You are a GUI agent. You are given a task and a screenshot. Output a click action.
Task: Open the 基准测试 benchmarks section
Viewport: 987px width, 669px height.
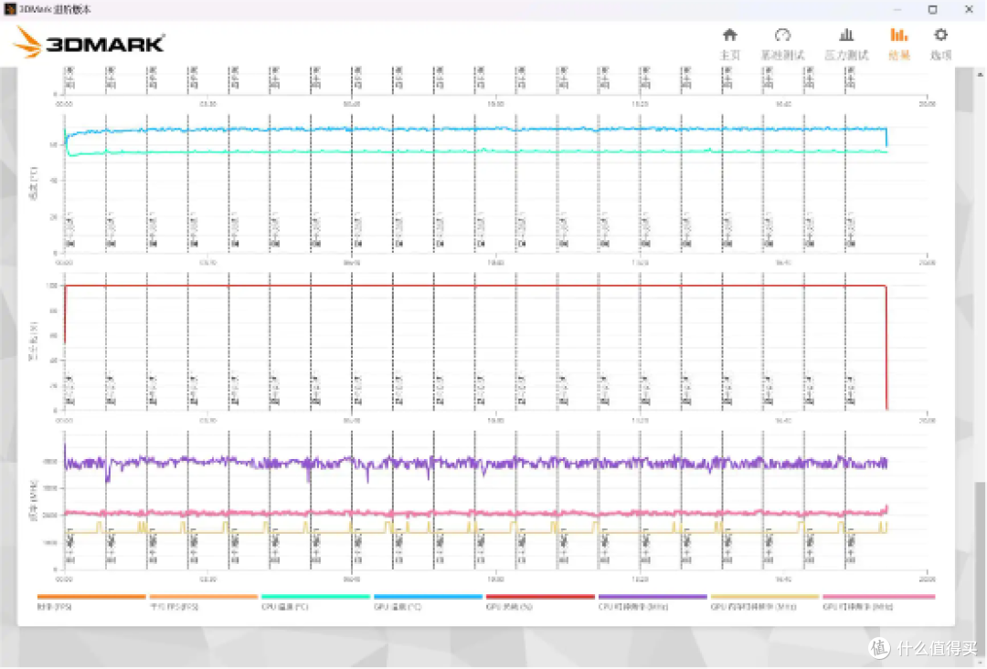[782, 44]
